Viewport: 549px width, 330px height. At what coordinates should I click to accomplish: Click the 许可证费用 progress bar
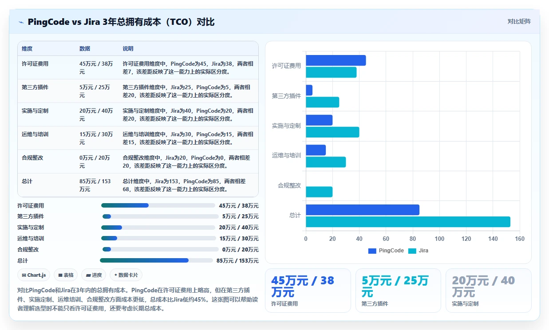158,205
